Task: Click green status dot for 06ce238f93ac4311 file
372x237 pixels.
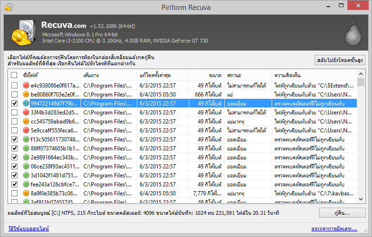Action: pyautogui.click(x=26, y=167)
